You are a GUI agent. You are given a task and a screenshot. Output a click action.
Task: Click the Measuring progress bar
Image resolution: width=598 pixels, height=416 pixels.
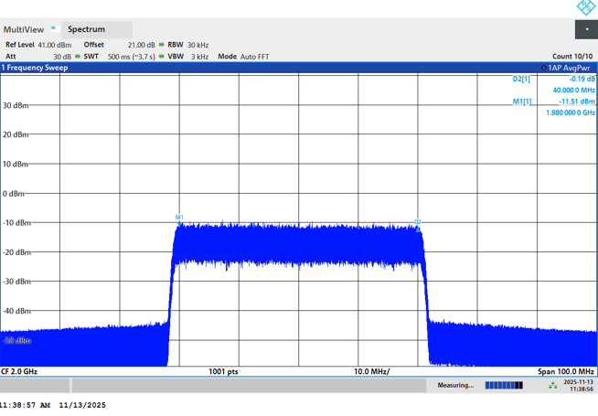(504, 386)
